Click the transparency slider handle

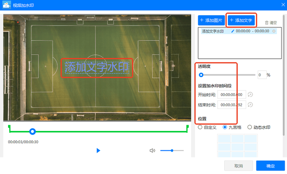point(201,75)
